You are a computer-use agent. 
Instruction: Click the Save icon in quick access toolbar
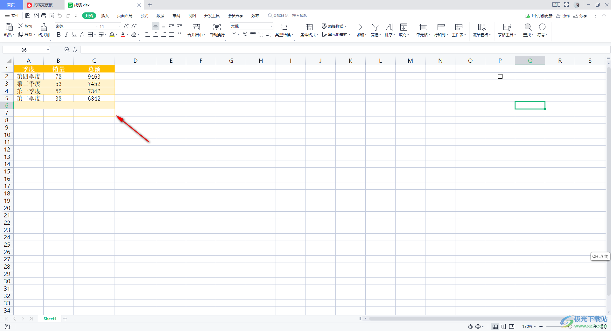click(x=28, y=16)
